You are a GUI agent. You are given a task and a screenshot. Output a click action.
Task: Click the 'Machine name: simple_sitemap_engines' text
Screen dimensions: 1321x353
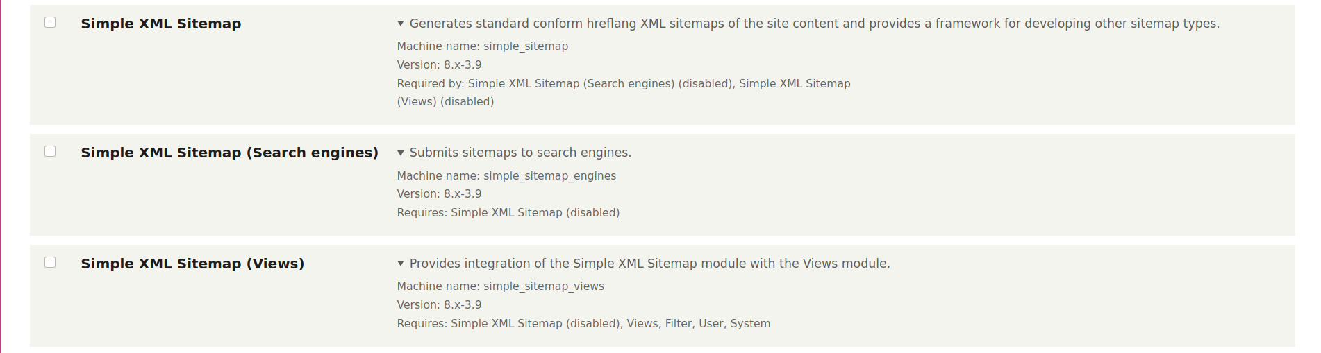(506, 176)
